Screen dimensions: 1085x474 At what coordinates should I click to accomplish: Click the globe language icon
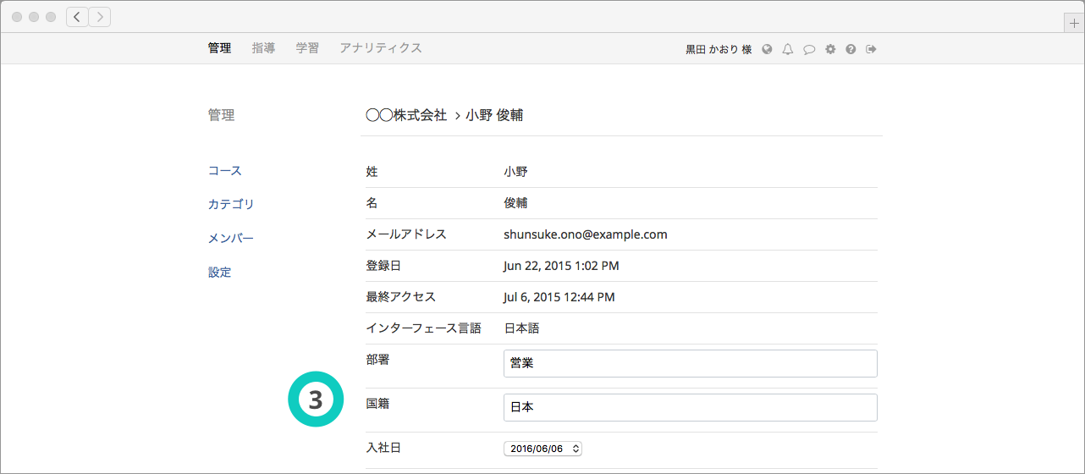767,49
